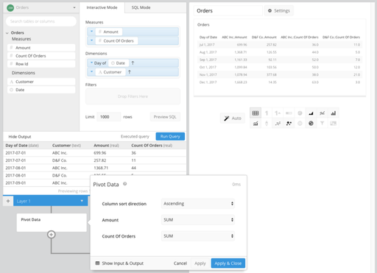
Task: Open the Amount measure dropdown arrow
Action: tap(91, 32)
